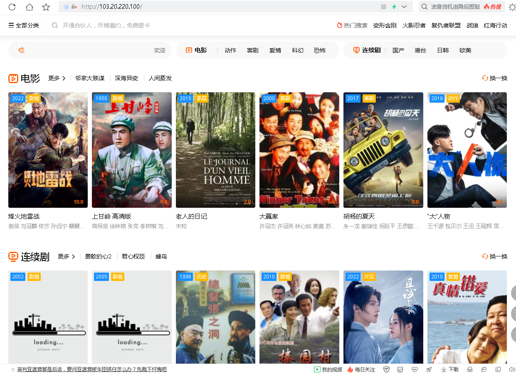Select the 欧美 series region
The height and width of the screenshot is (374, 516).
(465, 50)
